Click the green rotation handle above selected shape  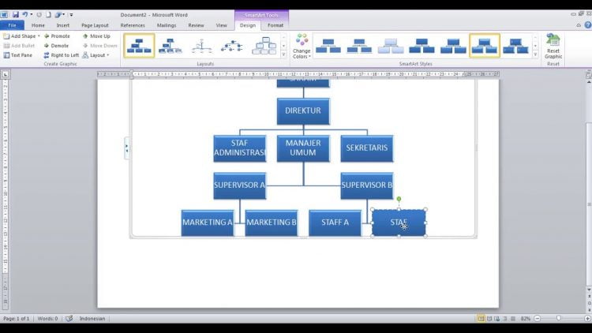[x=399, y=199]
